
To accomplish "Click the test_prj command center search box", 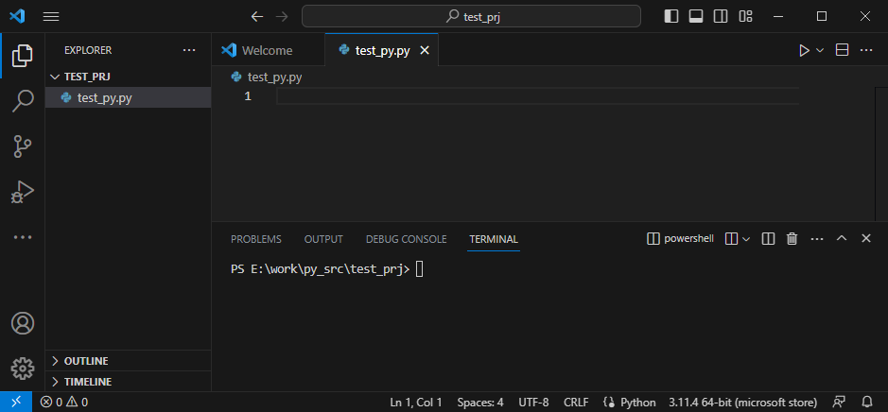I will coord(471,16).
